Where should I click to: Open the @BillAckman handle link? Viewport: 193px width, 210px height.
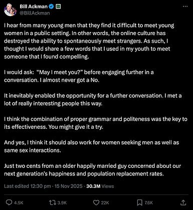click(x=35, y=13)
